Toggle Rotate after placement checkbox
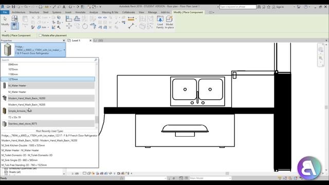 (40, 35)
